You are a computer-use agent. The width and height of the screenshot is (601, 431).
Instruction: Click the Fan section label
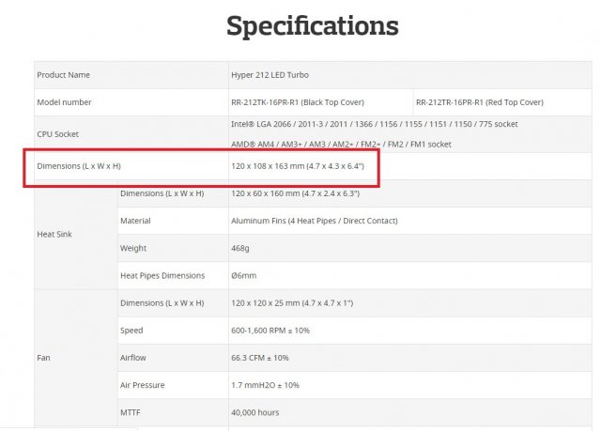click(x=43, y=358)
